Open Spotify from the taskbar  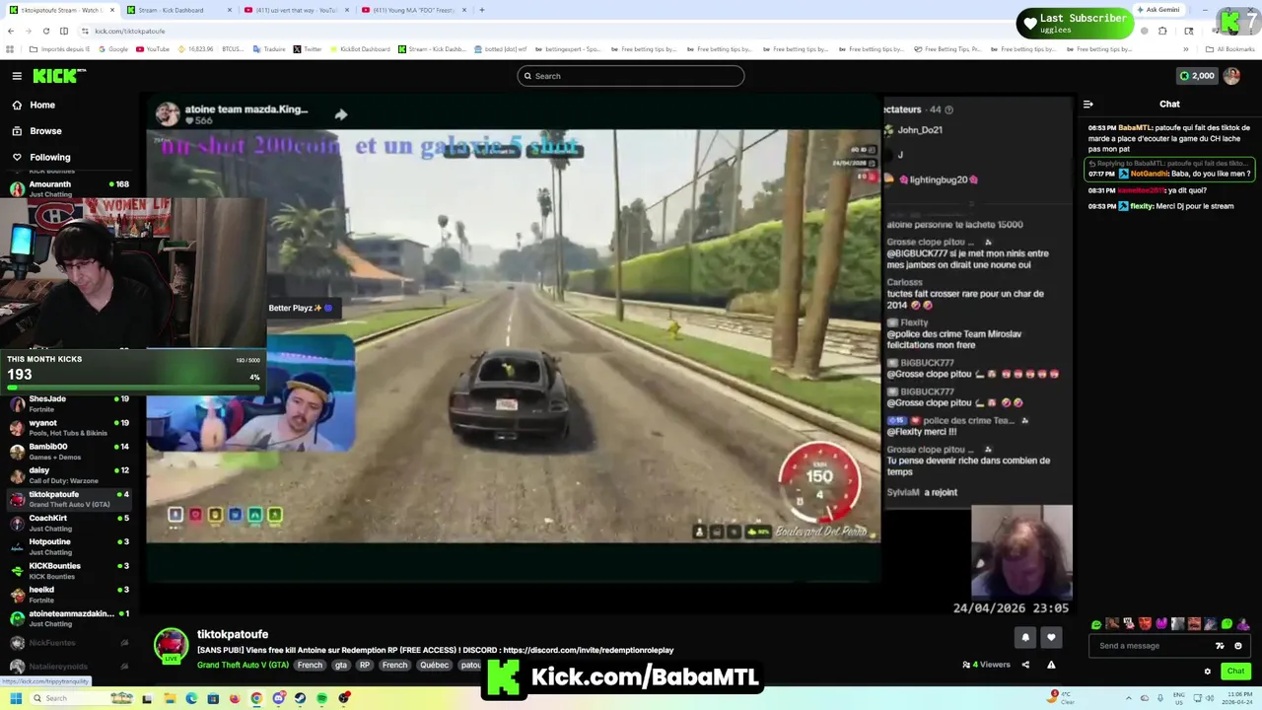[322, 698]
